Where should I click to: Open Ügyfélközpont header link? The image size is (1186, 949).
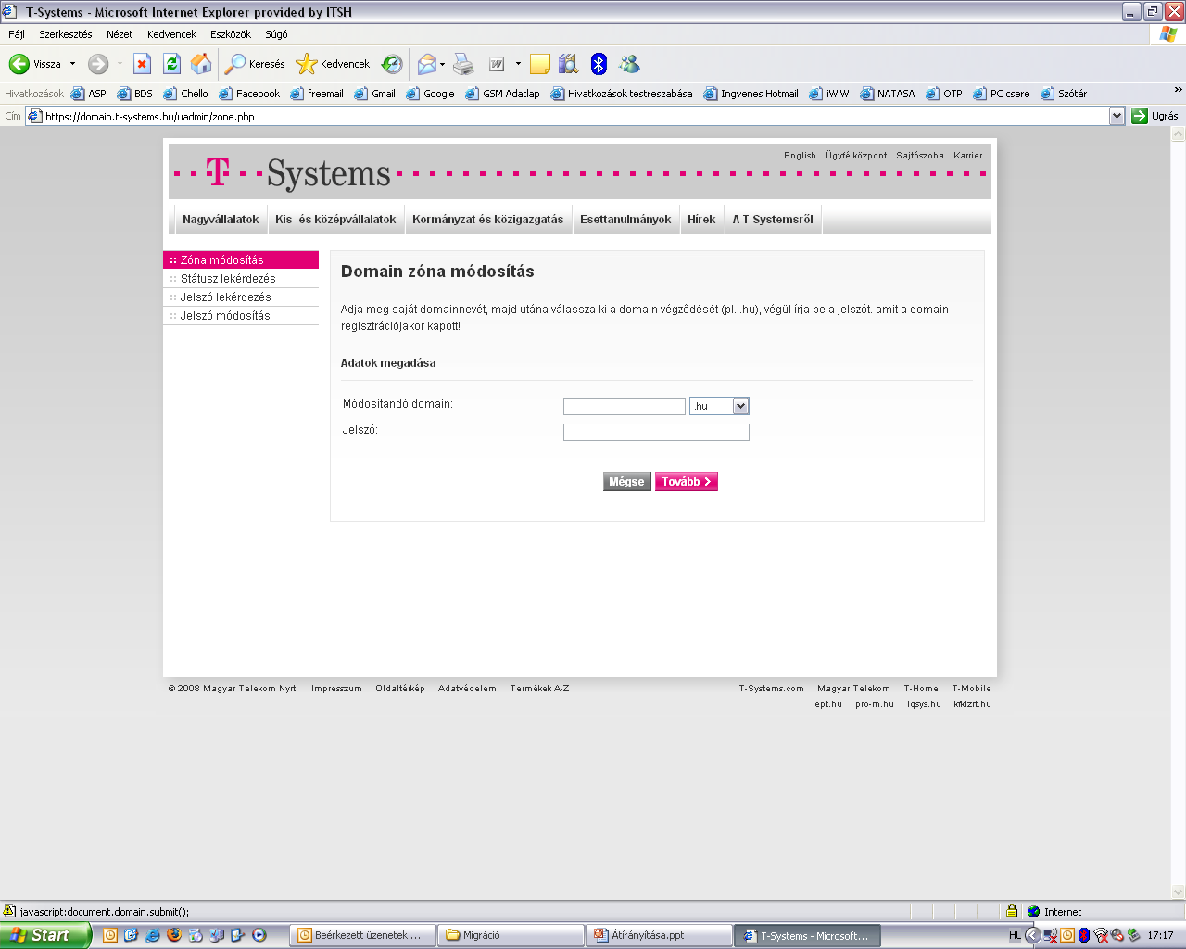coord(856,156)
